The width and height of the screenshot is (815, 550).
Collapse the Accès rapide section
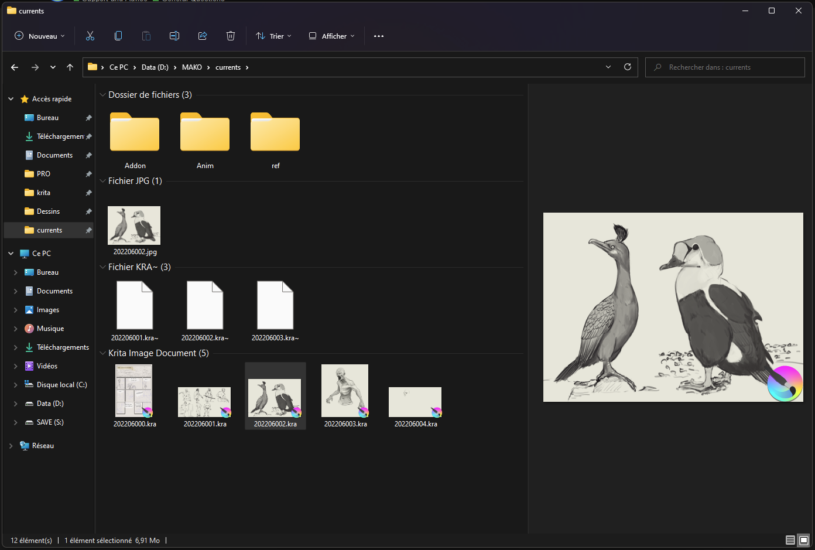click(11, 99)
